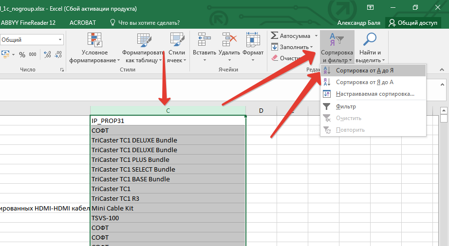Open the Формат cells icon

[253, 40]
